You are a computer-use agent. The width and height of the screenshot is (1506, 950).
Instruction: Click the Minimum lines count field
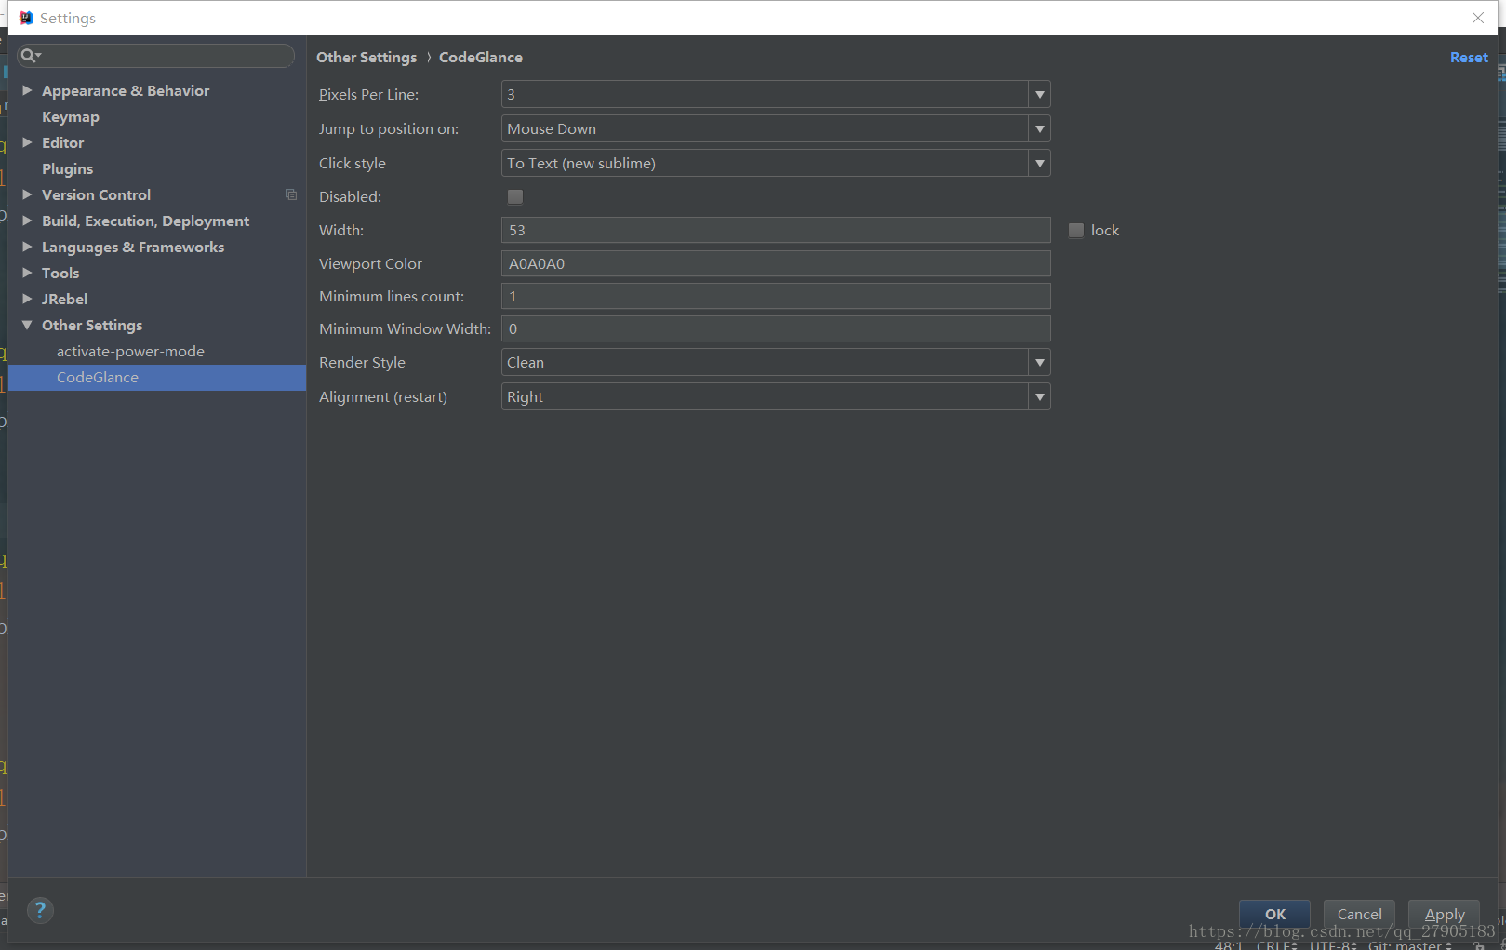pos(776,296)
